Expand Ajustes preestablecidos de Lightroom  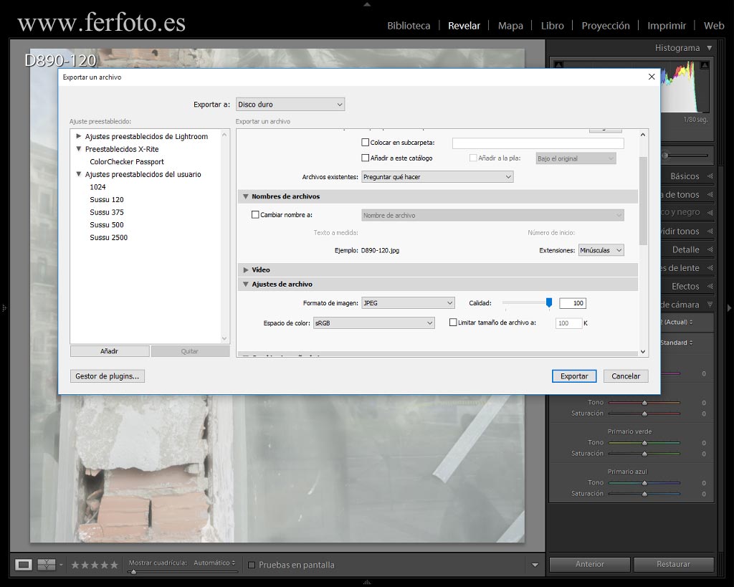tap(79, 136)
